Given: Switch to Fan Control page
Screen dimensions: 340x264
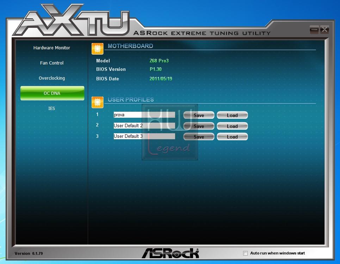Looking at the screenshot, I should (51, 63).
